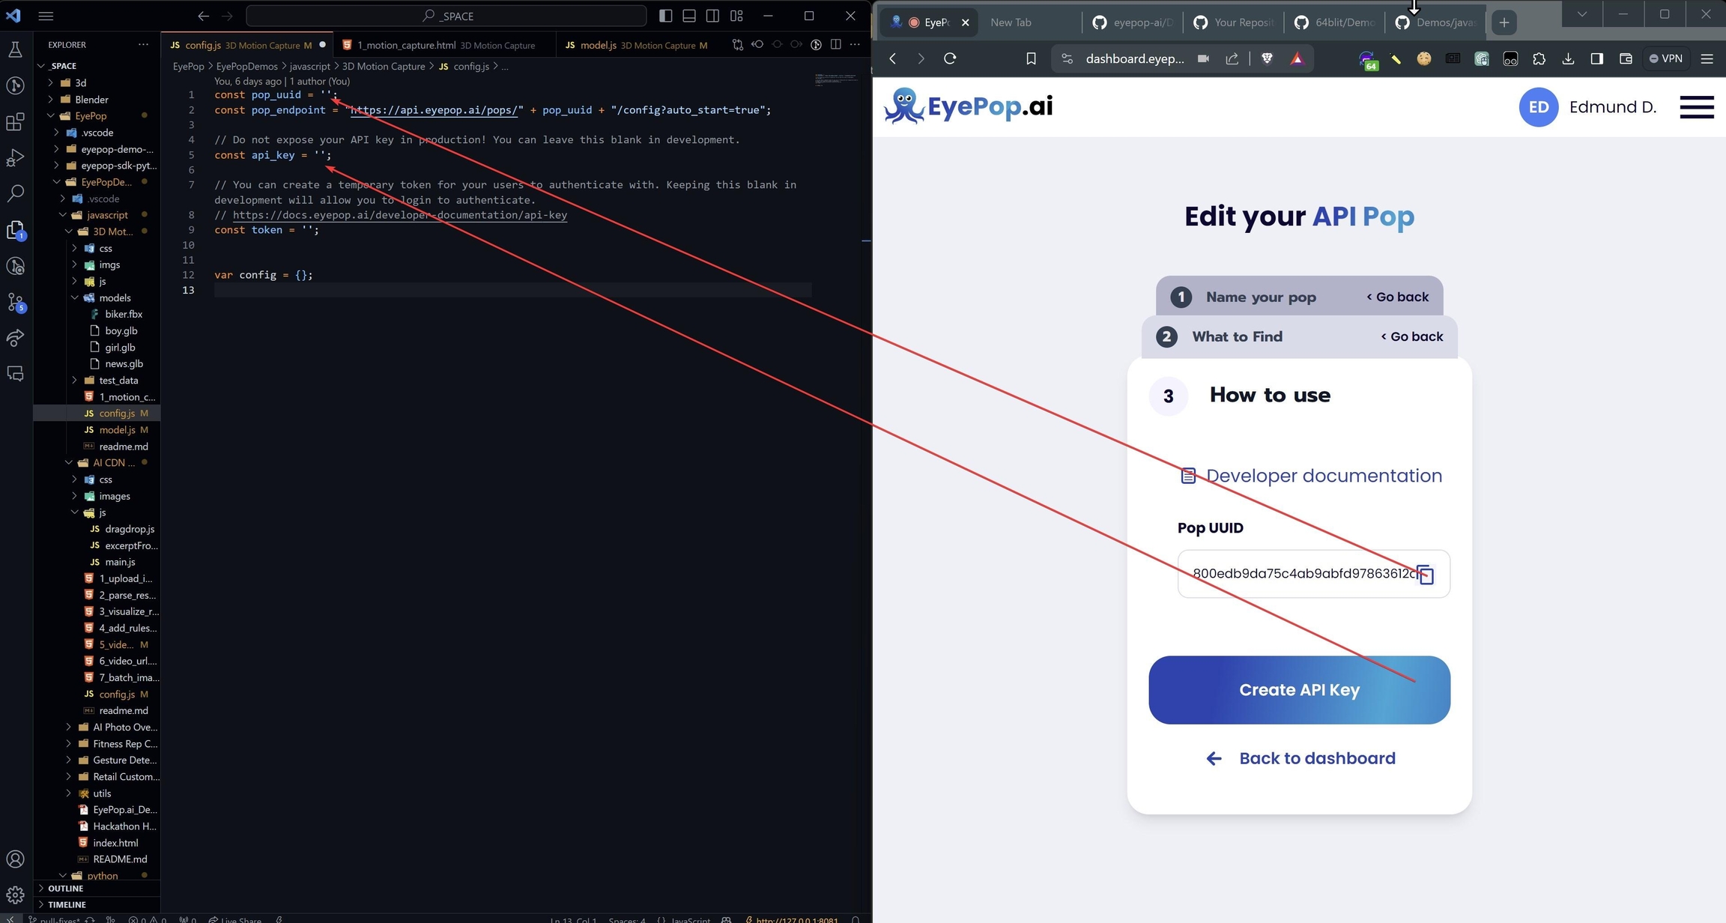Viewport: 1726px width, 923px height.
Task: Click the Create API Key button
Action: [1299, 690]
